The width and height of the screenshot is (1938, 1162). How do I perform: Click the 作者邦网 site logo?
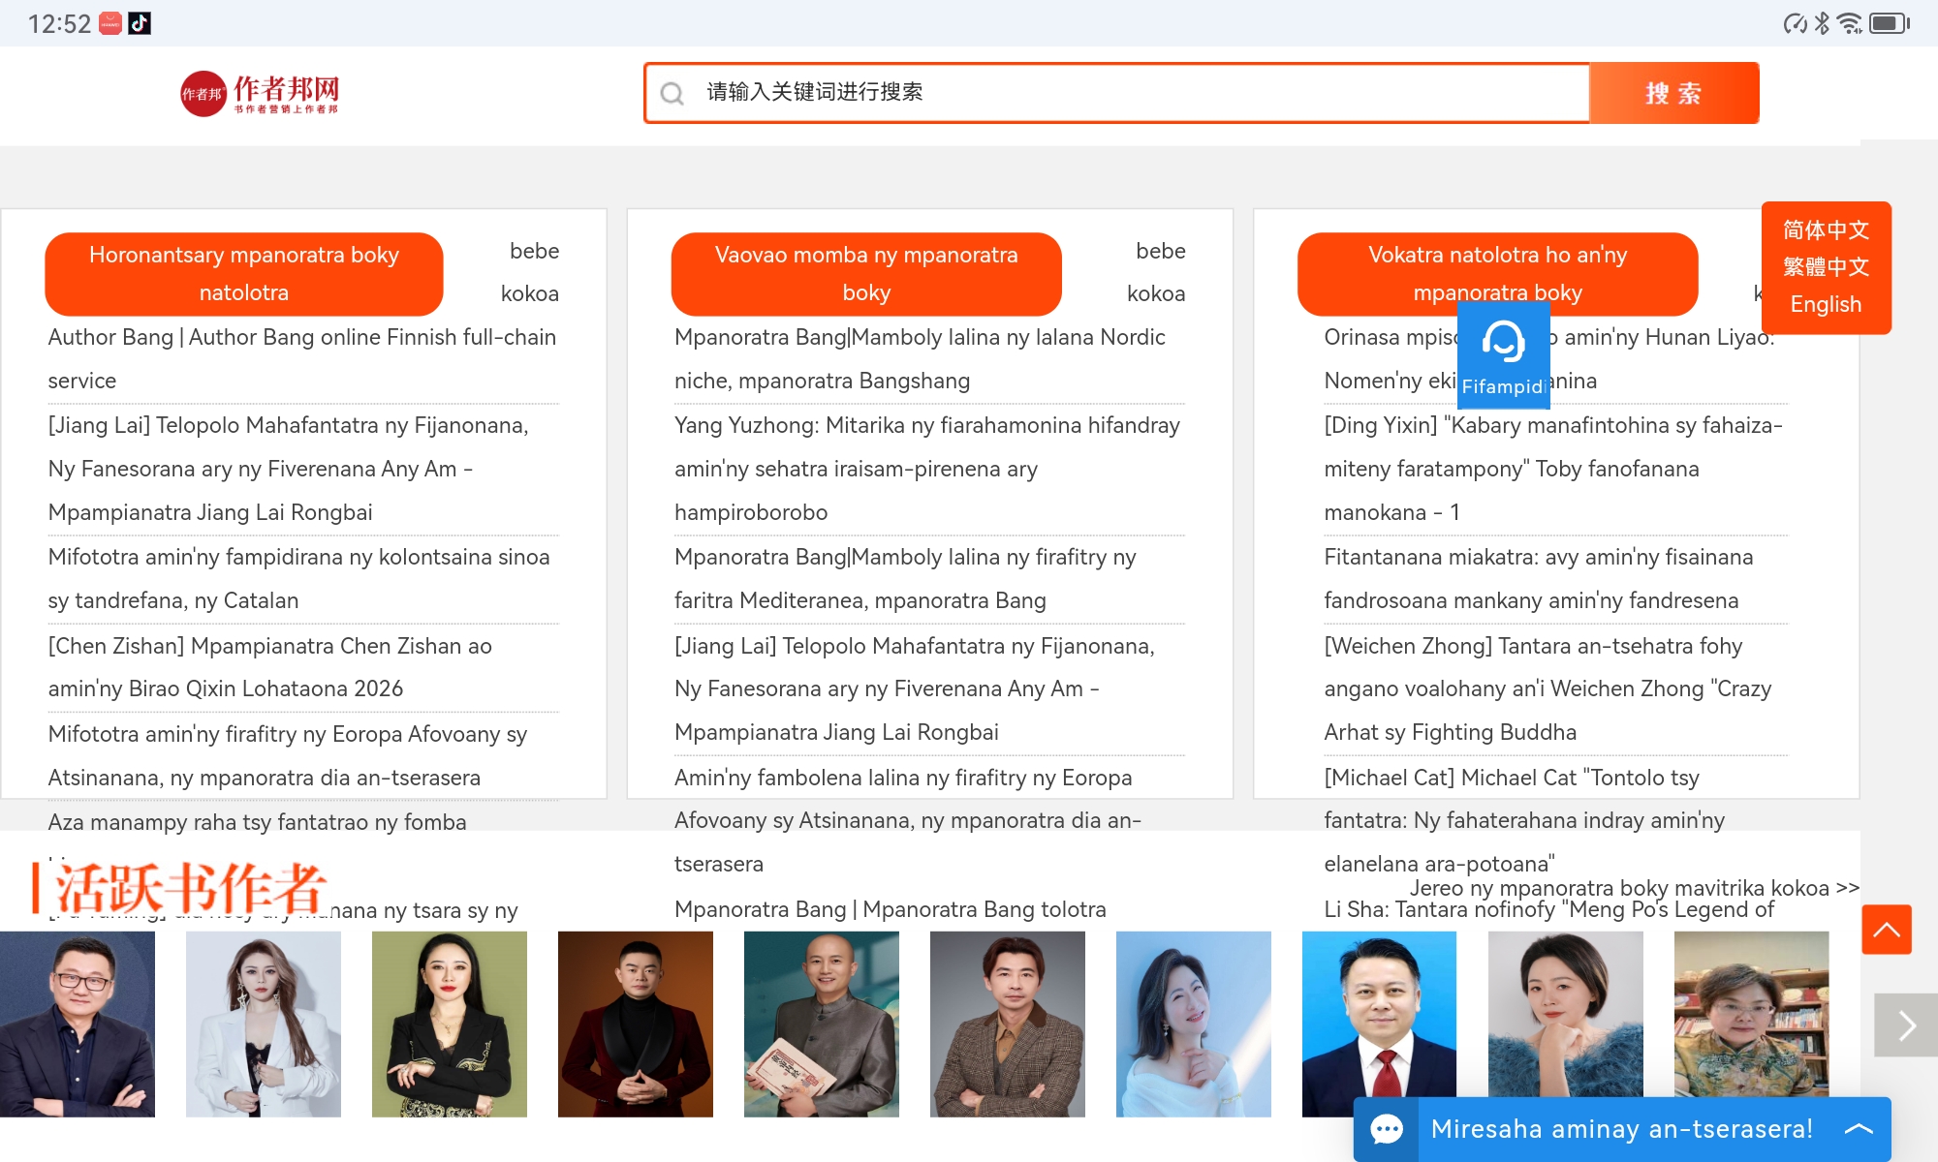260,94
